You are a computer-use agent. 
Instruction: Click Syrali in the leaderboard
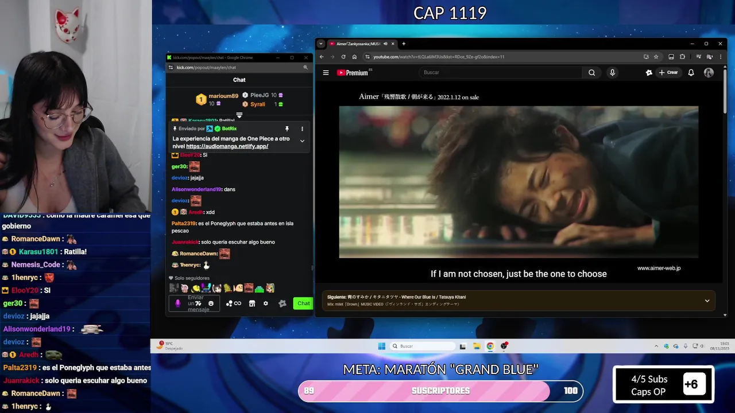258,104
